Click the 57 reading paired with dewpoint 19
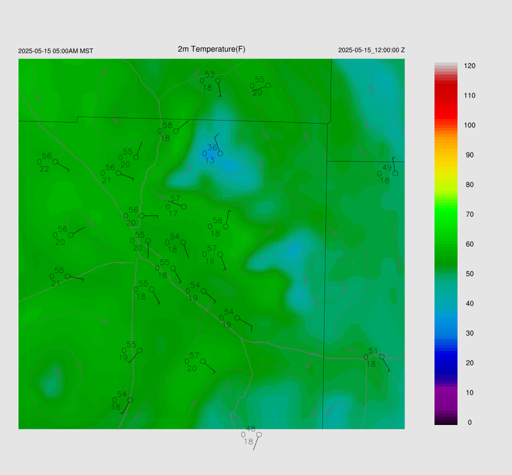 211,248
